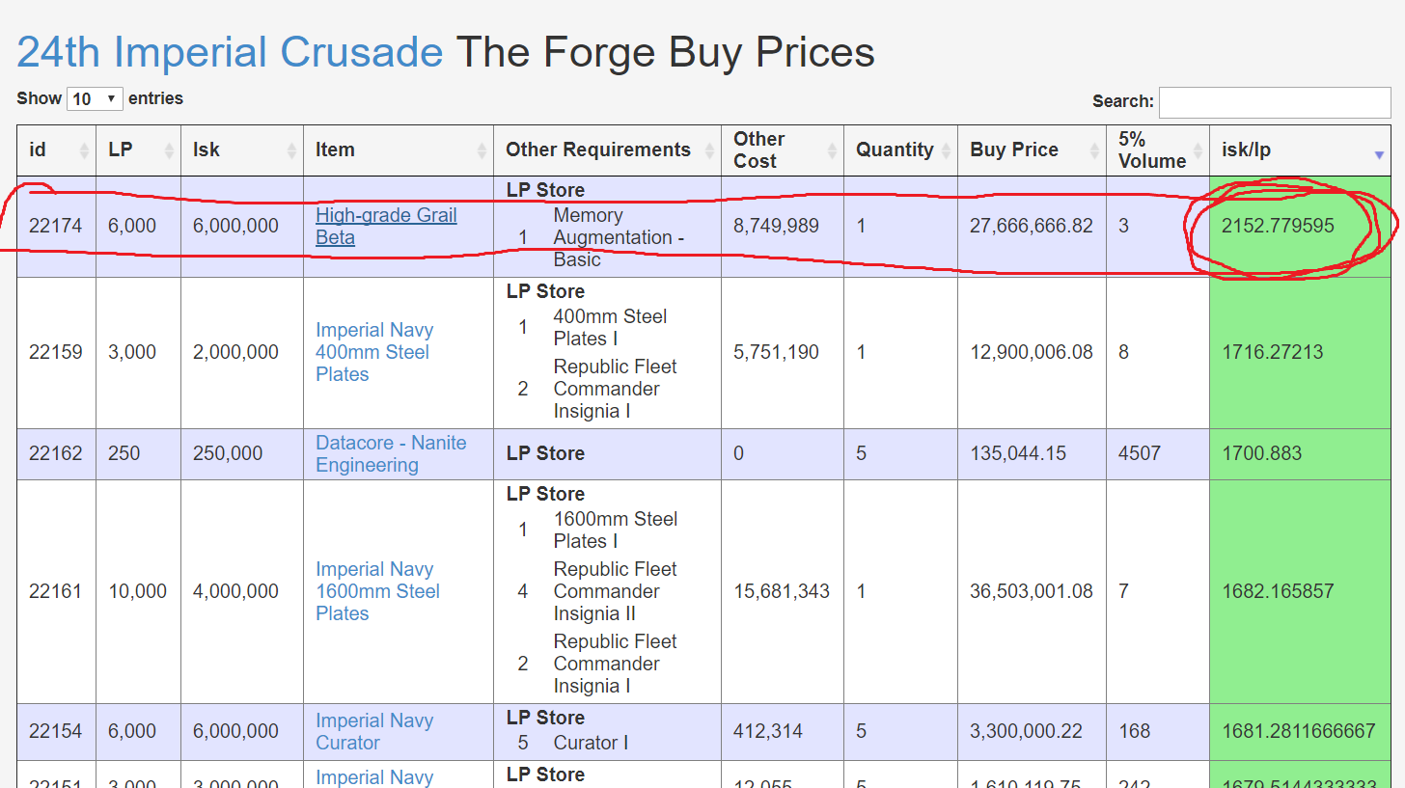Select isk/lp value 1681.2811666667

1299,731
